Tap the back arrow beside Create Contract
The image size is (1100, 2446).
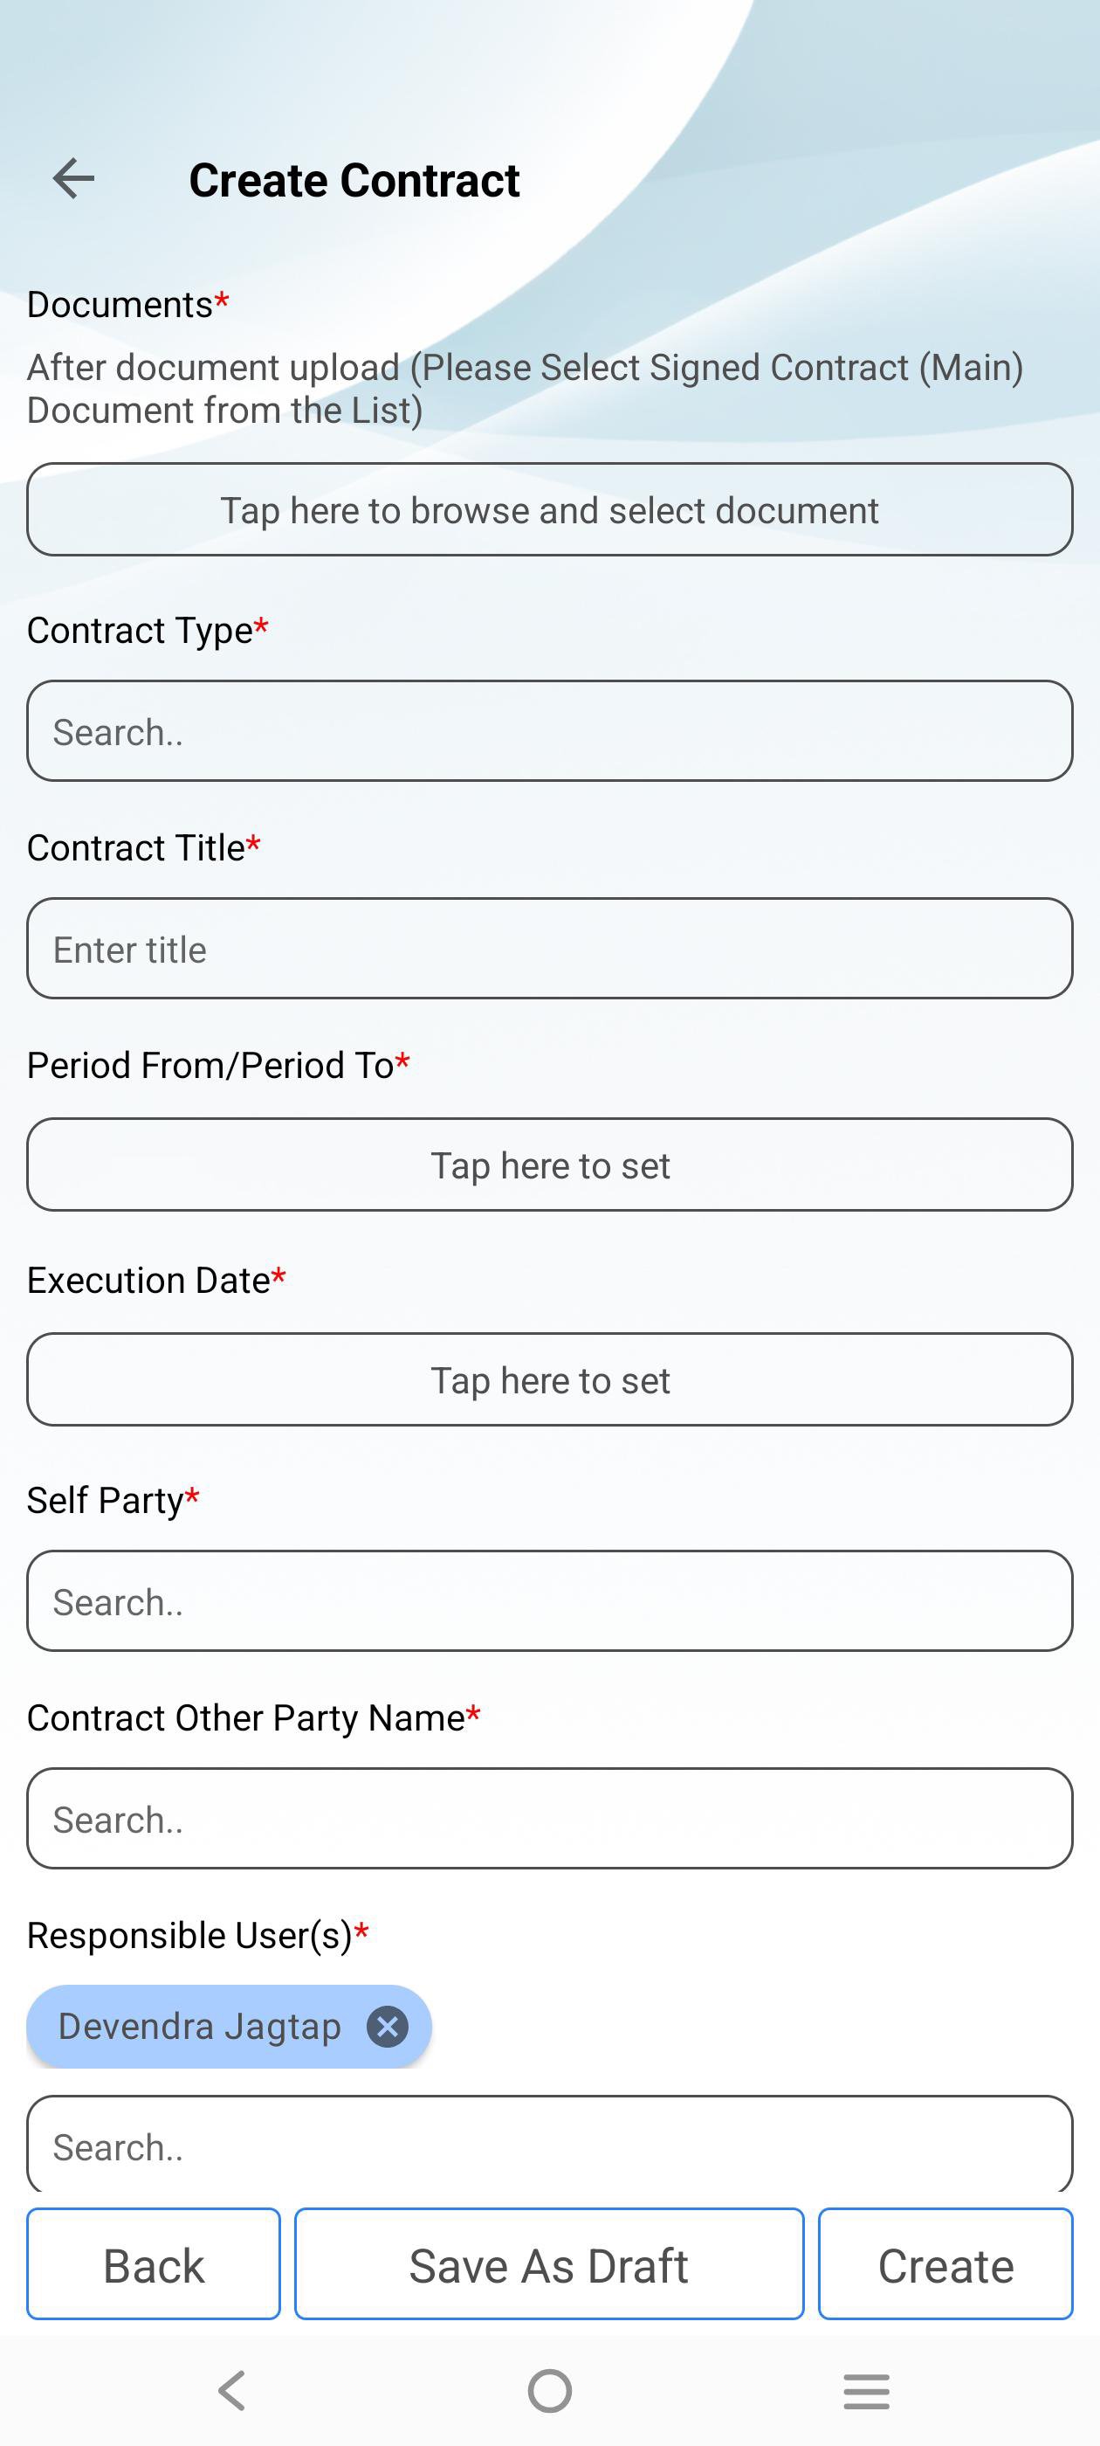pos(73,178)
